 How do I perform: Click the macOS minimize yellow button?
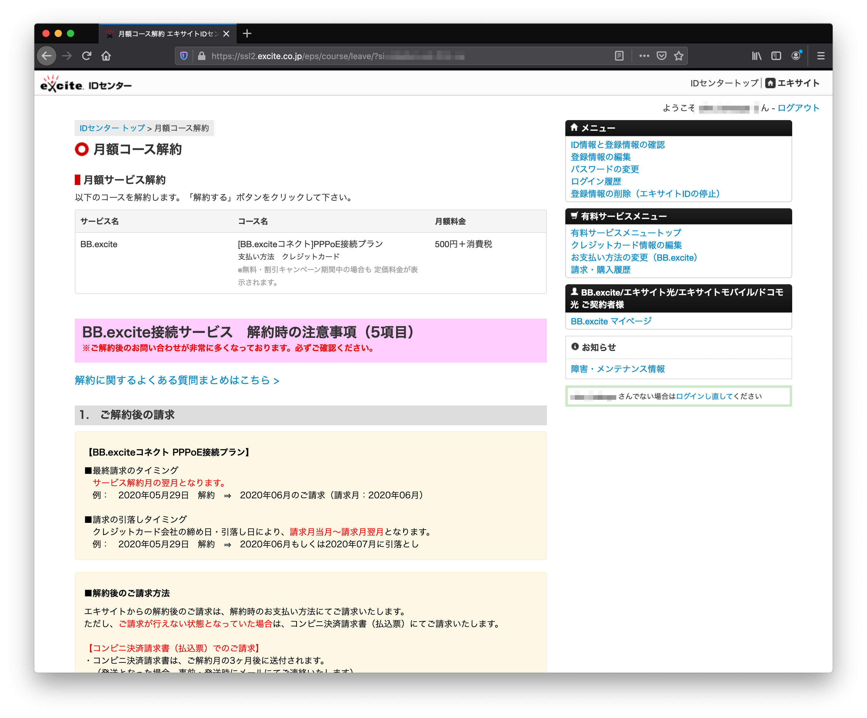pos(58,33)
